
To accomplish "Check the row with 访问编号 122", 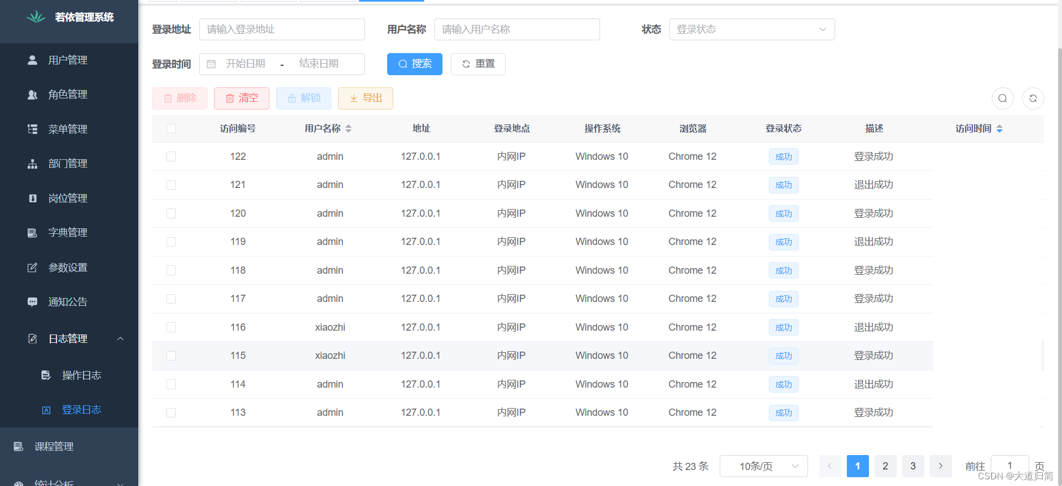I will click(x=171, y=156).
